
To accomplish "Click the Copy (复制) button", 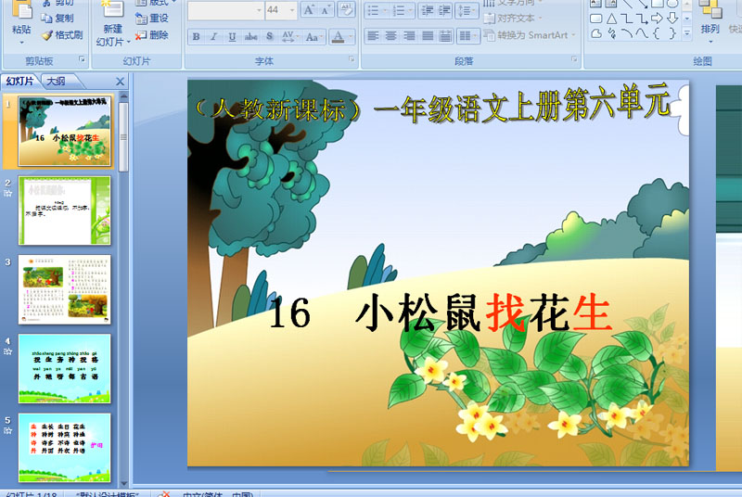I will 58,18.
